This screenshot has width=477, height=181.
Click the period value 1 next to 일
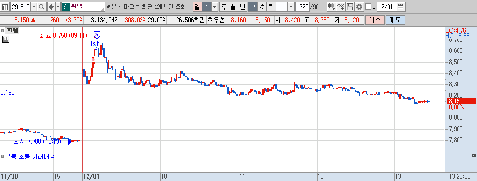coord(207,6)
